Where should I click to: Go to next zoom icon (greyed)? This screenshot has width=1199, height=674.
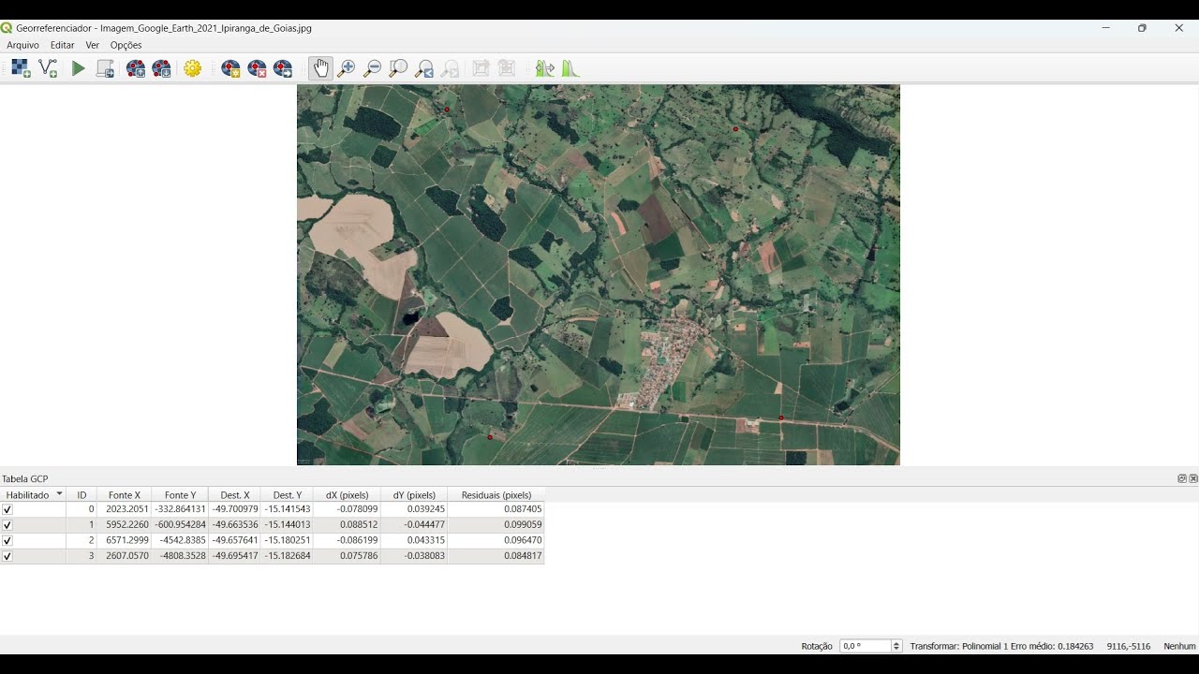point(451,68)
